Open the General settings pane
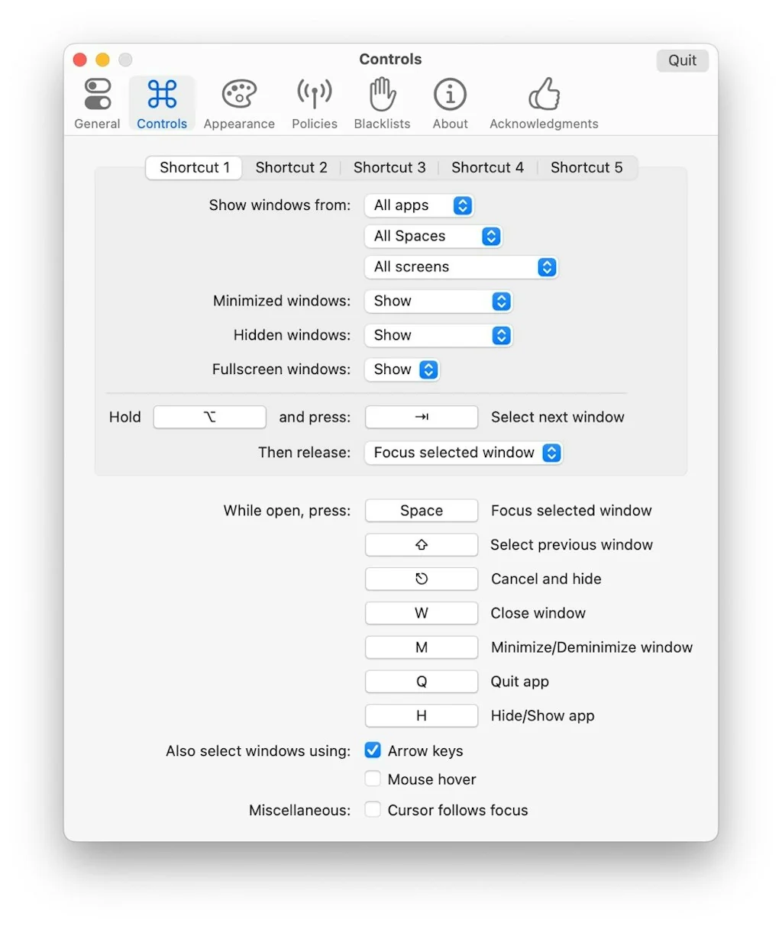 [96, 103]
